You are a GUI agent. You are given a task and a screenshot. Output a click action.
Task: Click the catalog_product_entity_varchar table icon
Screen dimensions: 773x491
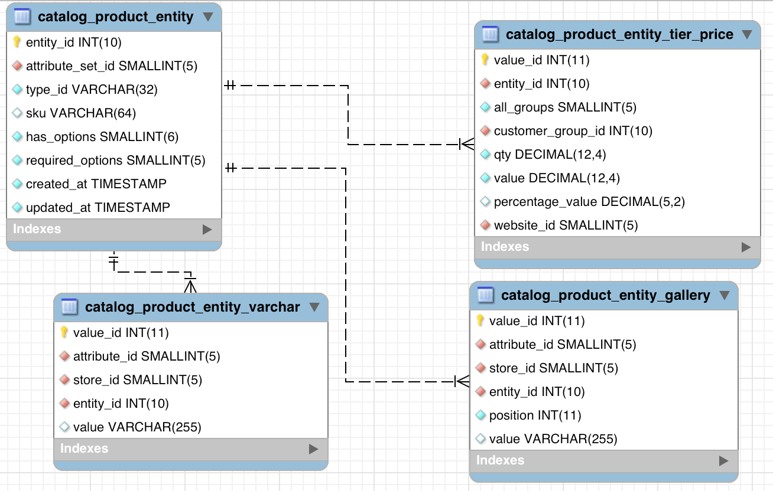tap(70, 307)
